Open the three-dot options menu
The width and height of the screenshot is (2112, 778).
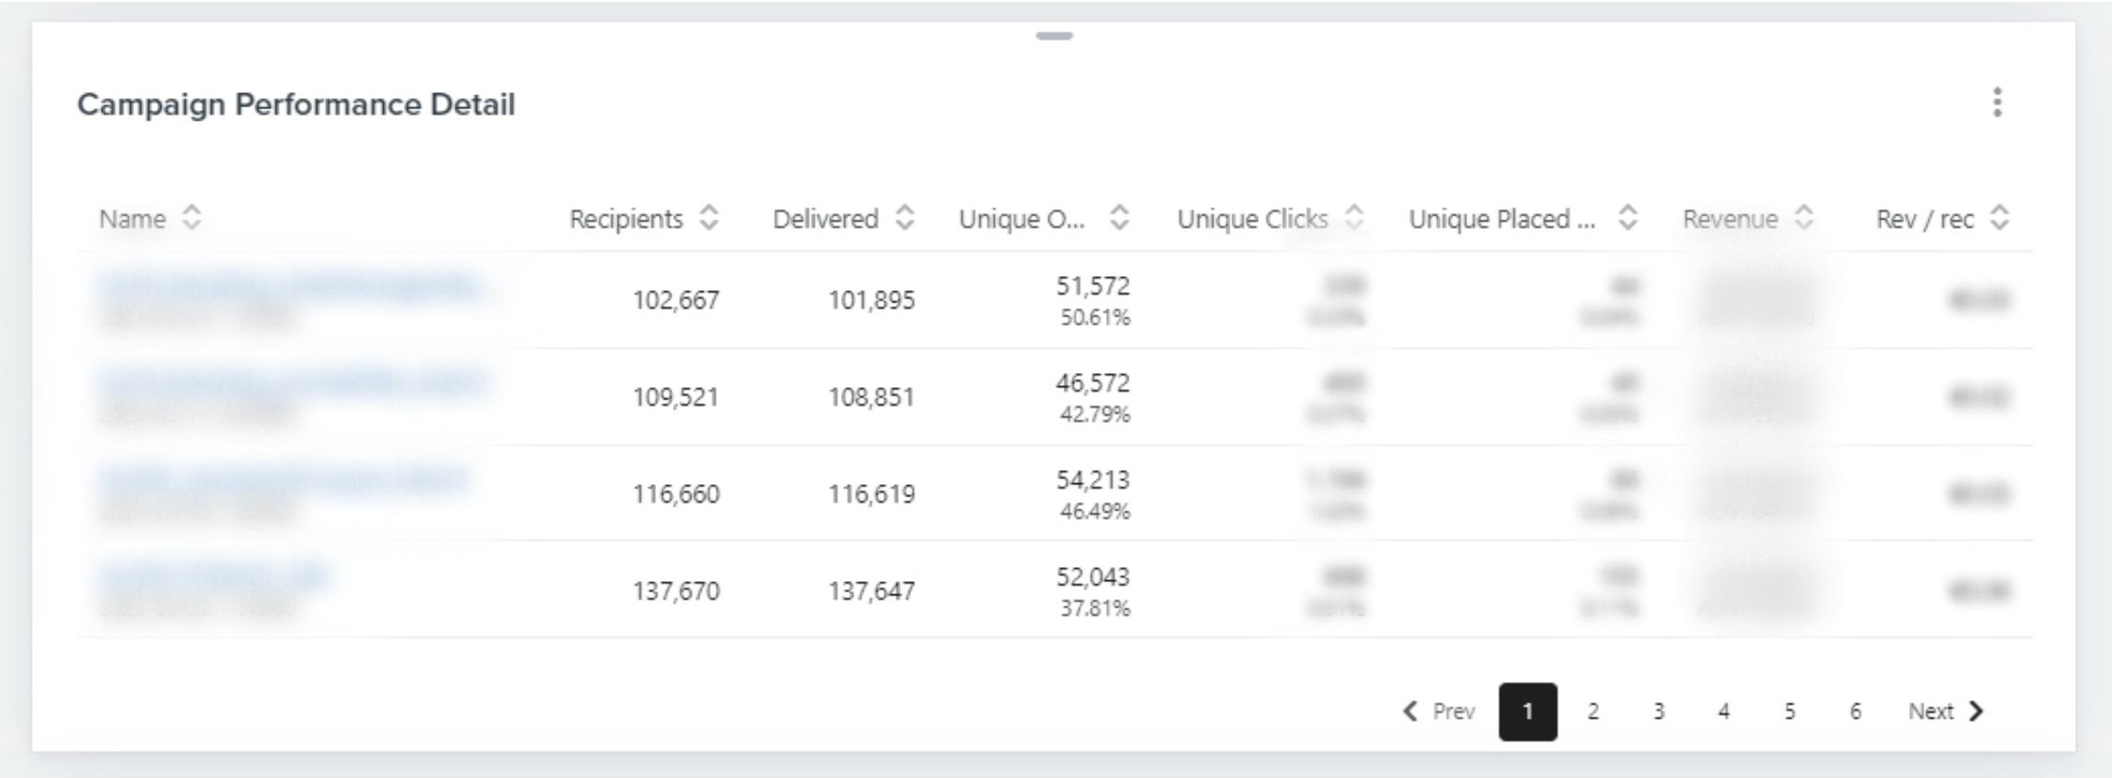point(1997,102)
